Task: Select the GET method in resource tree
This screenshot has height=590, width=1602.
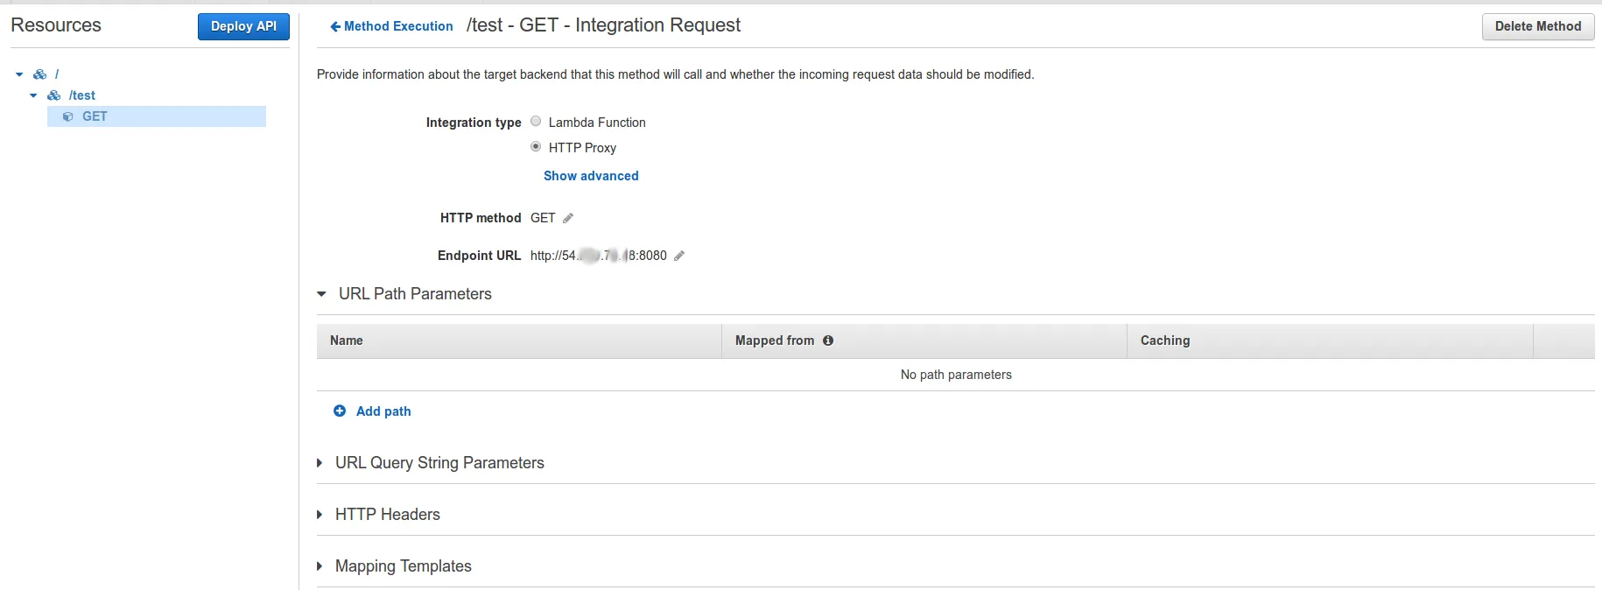Action: pyautogui.click(x=95, y=116)
